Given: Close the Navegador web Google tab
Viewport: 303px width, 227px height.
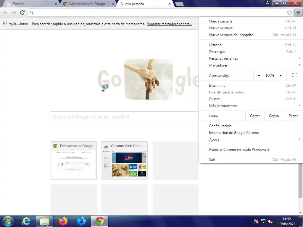Looking at the screenshot, I should (x=112, y=4).
